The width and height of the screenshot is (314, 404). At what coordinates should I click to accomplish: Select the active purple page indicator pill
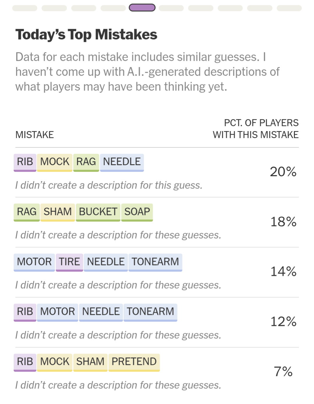click(142, 8)
